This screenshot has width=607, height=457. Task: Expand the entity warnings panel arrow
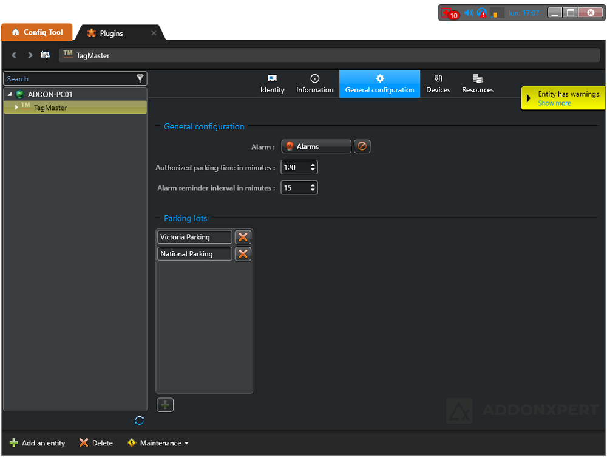pos(529,98)
